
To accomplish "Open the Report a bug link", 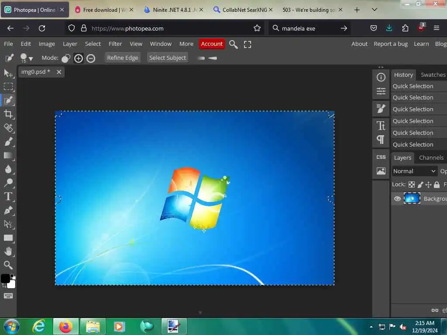I will coord(391,44).
